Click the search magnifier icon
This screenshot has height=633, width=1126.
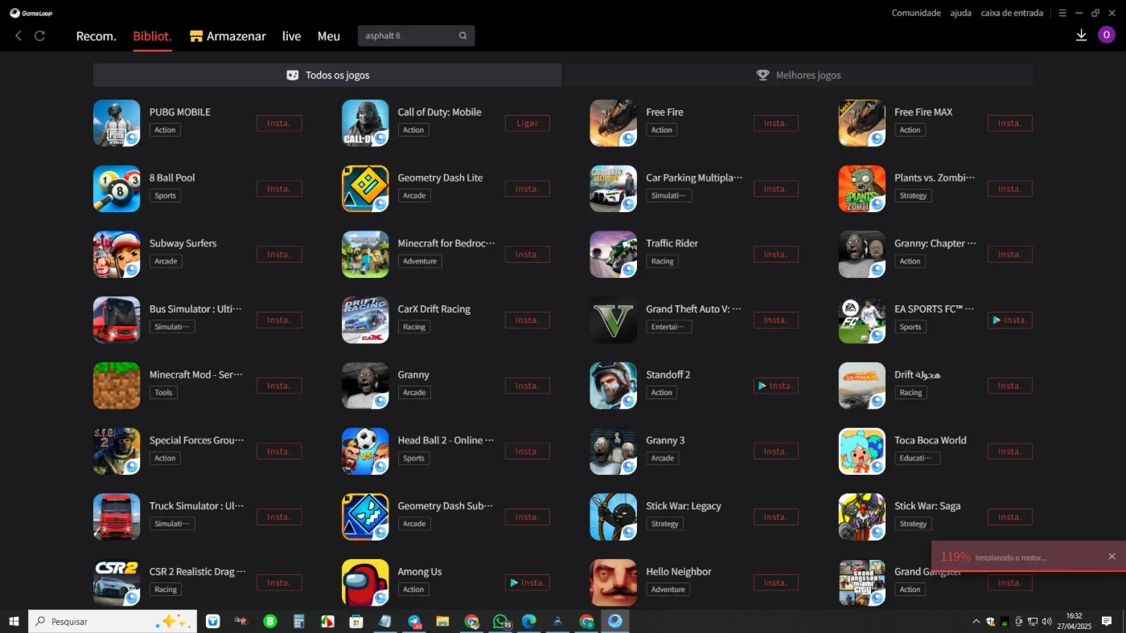(x=462, y=36)
